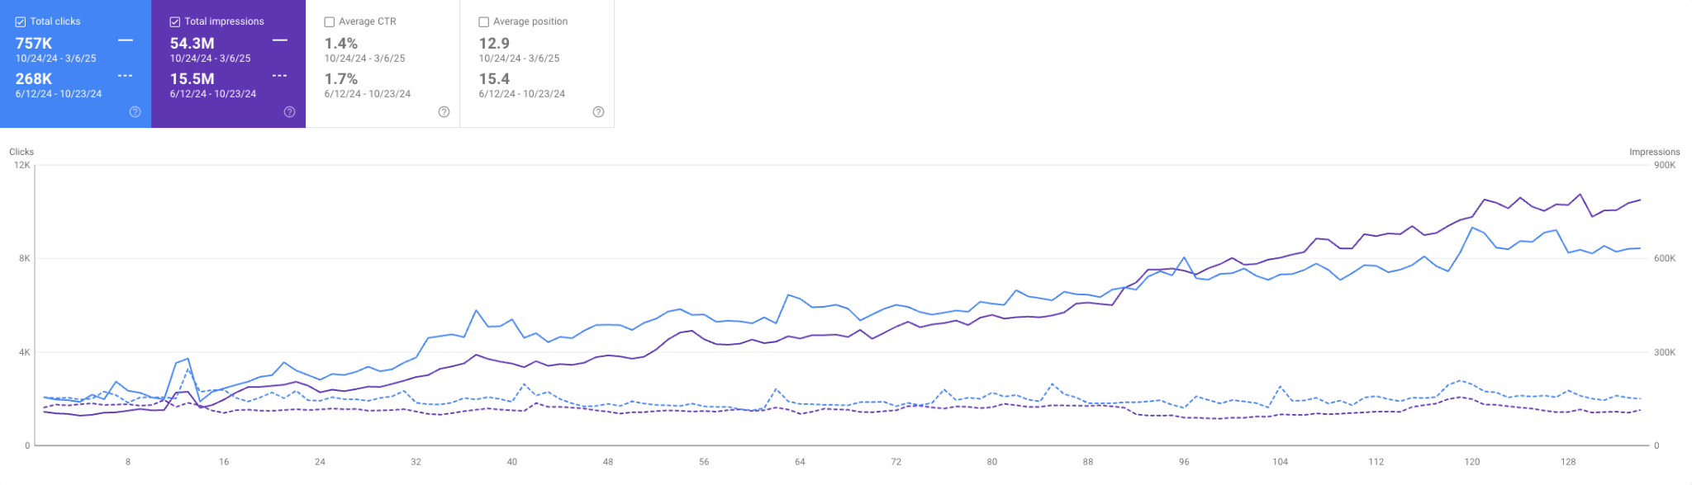The width and height of the screenshot is (1692, 485).
Task: Click dashed line legend beside 15.5M impressions
Action: [x=280, y=76]
